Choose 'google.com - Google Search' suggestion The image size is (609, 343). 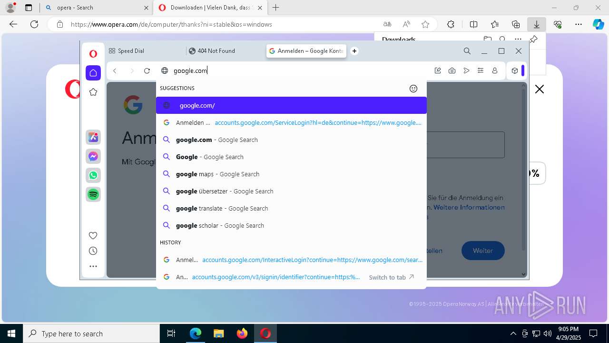click(x=291, y=140)
